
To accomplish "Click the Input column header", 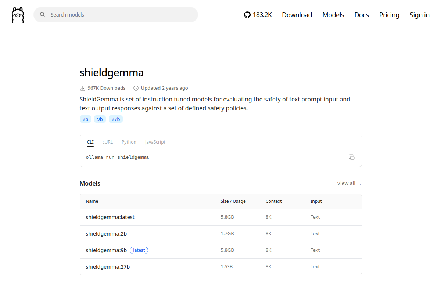I will [x=316, y=201].
